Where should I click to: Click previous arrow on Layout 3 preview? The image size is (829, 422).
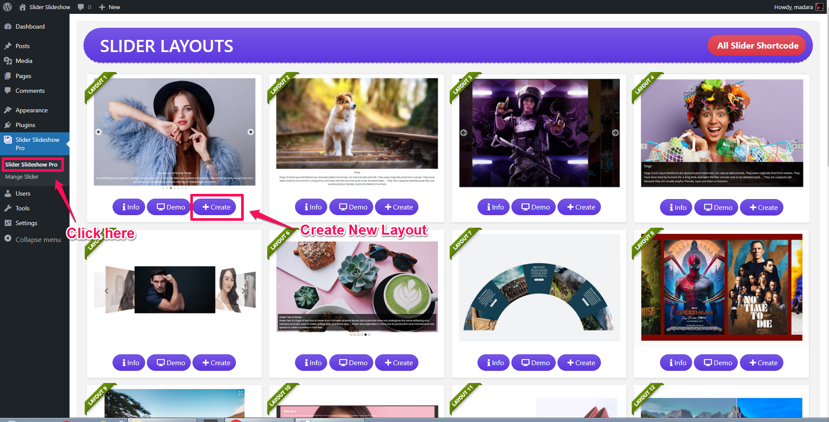click(x=464, y=133)
